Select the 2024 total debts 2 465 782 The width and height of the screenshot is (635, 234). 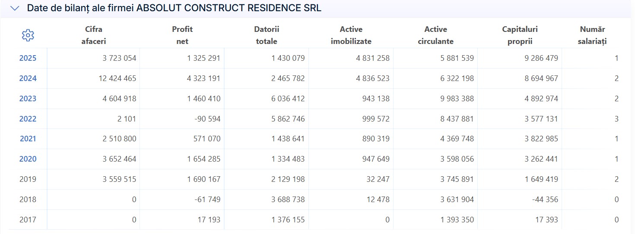(288, 78)
